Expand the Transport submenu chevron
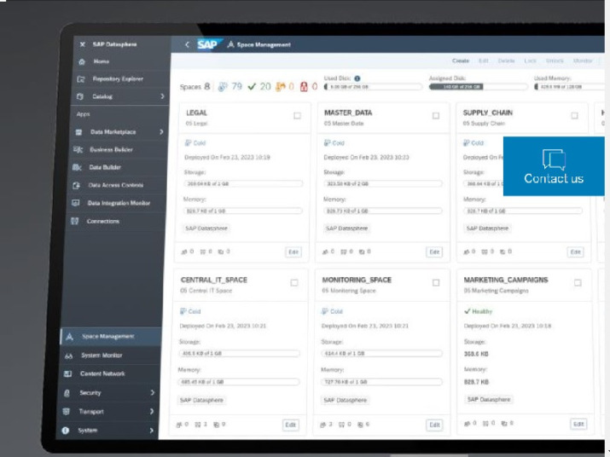This screenshot has width=610, height=457. tap(152, 412)
